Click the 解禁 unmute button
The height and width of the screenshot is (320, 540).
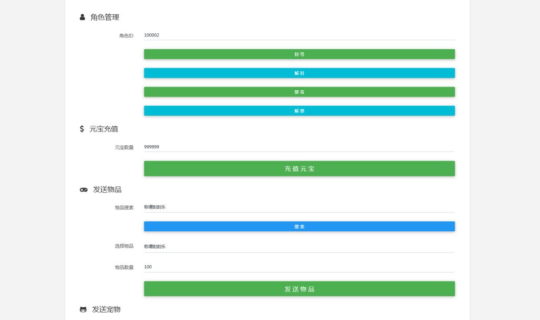click(299, 110)
